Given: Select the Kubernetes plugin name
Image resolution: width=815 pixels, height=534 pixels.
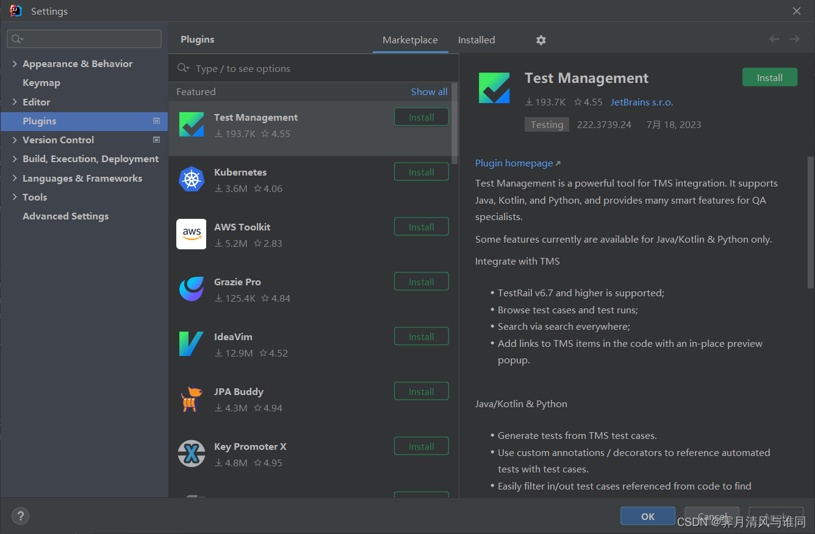Looking at the screenshot, I should click(x=240, y=172).
